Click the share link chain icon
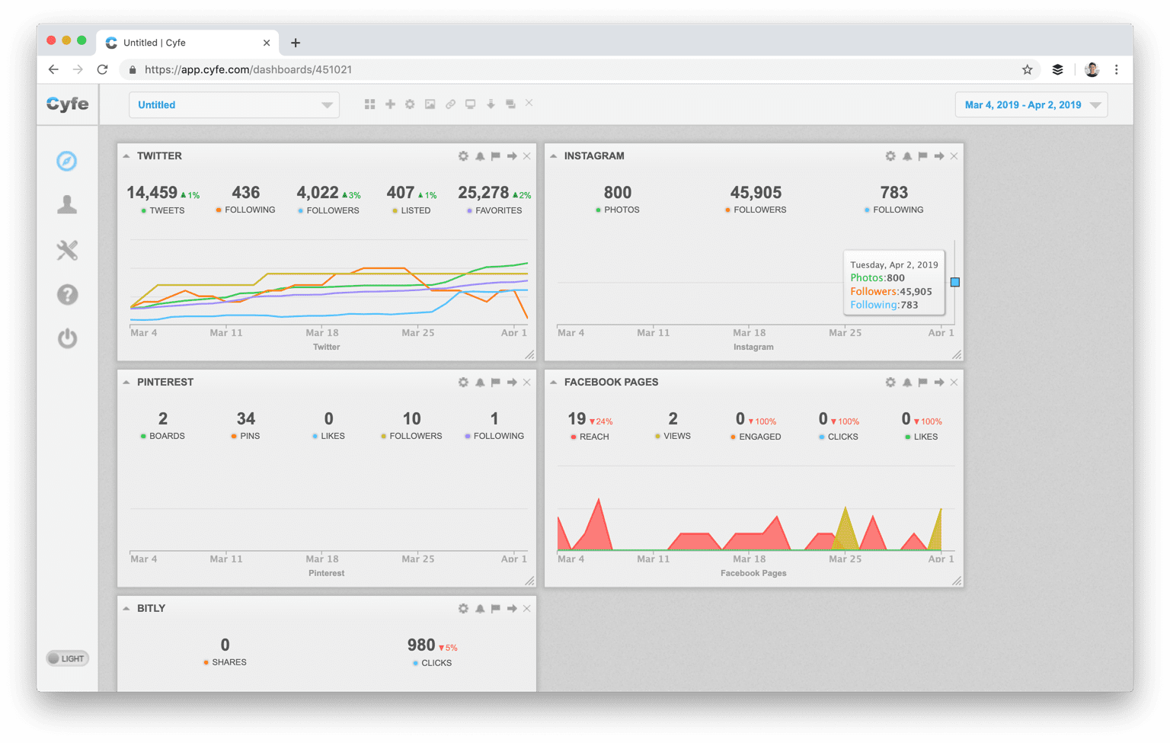The image size is (1170, 743). 450,104
